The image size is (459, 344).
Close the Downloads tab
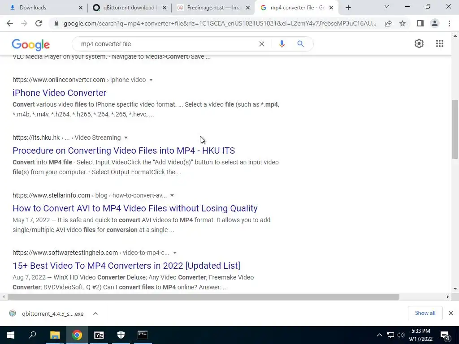[81, 8]
